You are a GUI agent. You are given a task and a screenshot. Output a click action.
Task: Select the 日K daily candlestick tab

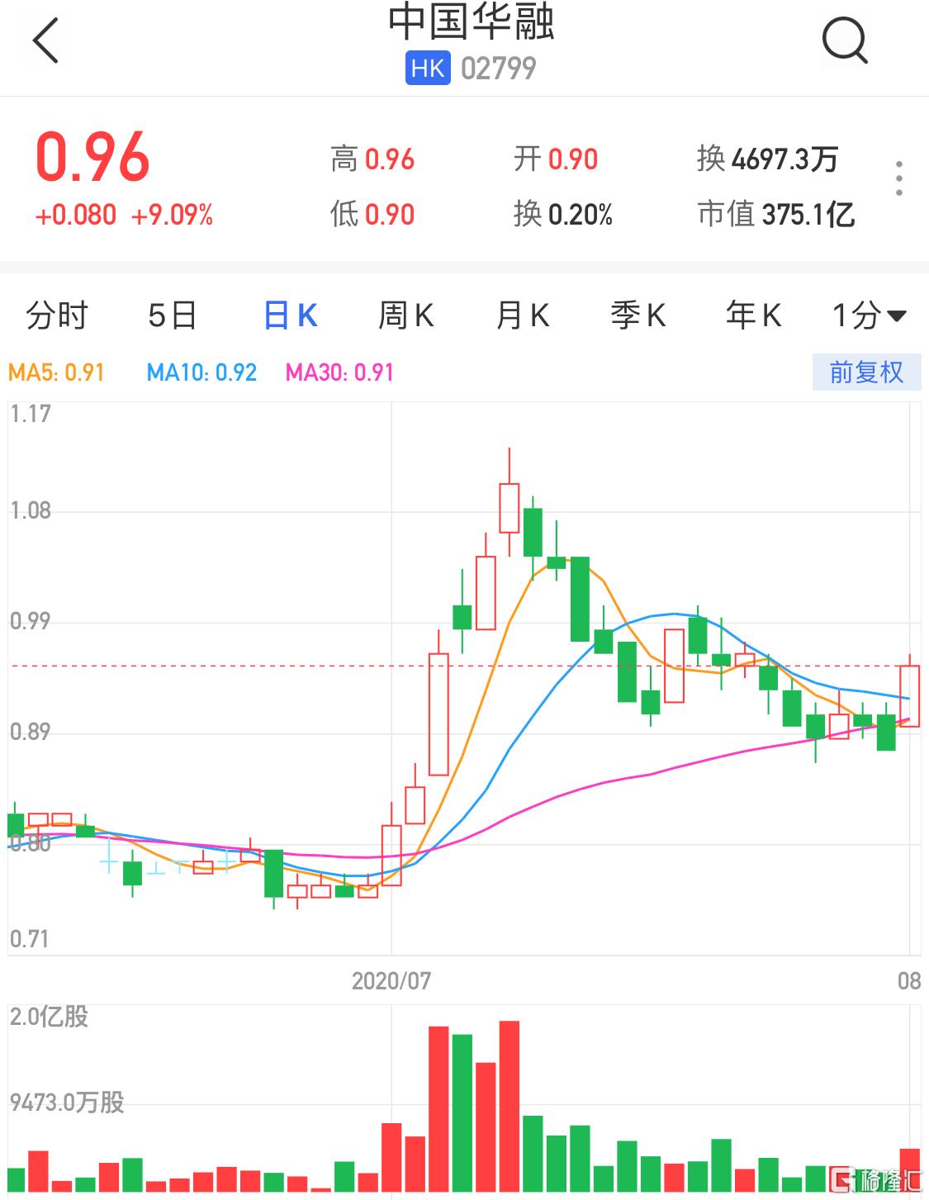[291, 315]
